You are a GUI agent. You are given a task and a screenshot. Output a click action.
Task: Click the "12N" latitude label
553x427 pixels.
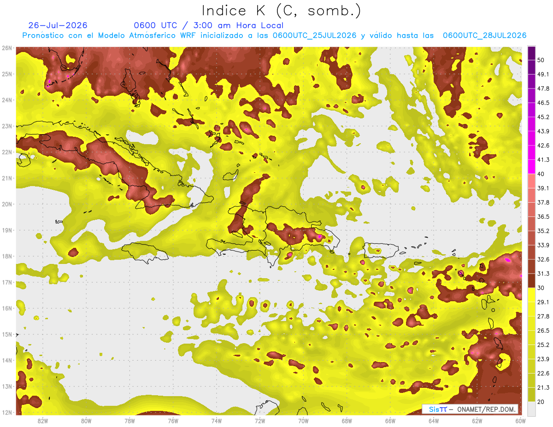7,412
